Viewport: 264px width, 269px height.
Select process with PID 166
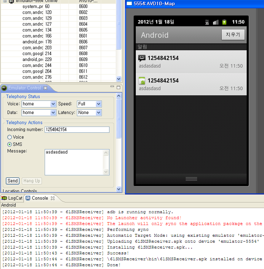[58, 36]
